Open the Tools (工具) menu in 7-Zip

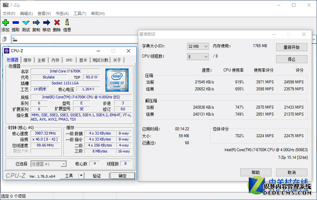[x=80, y=13]
